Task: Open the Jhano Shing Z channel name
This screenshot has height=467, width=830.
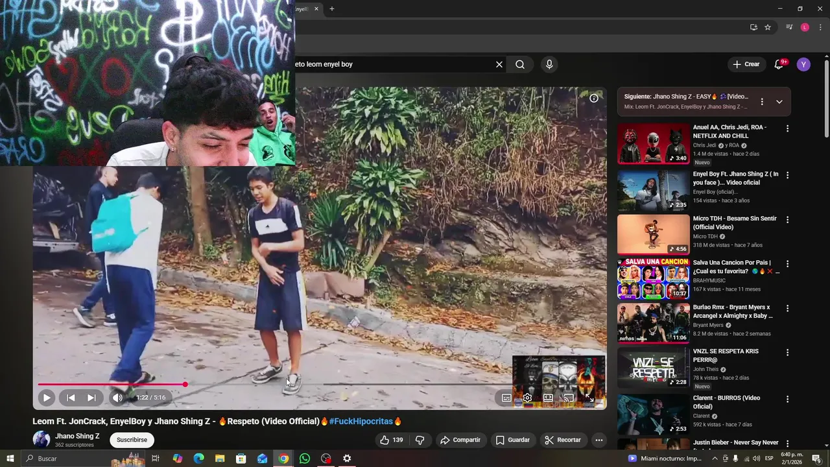Action: [x=77, y=436]
